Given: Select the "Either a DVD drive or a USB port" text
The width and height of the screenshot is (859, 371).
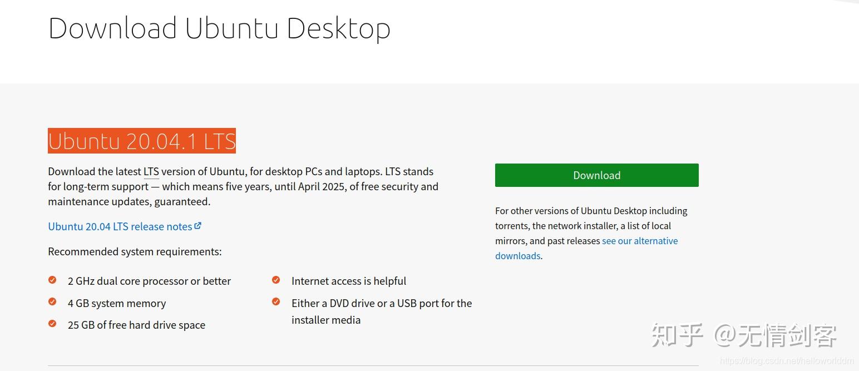Looking at the screenshot, I should [x=381, y=303].
